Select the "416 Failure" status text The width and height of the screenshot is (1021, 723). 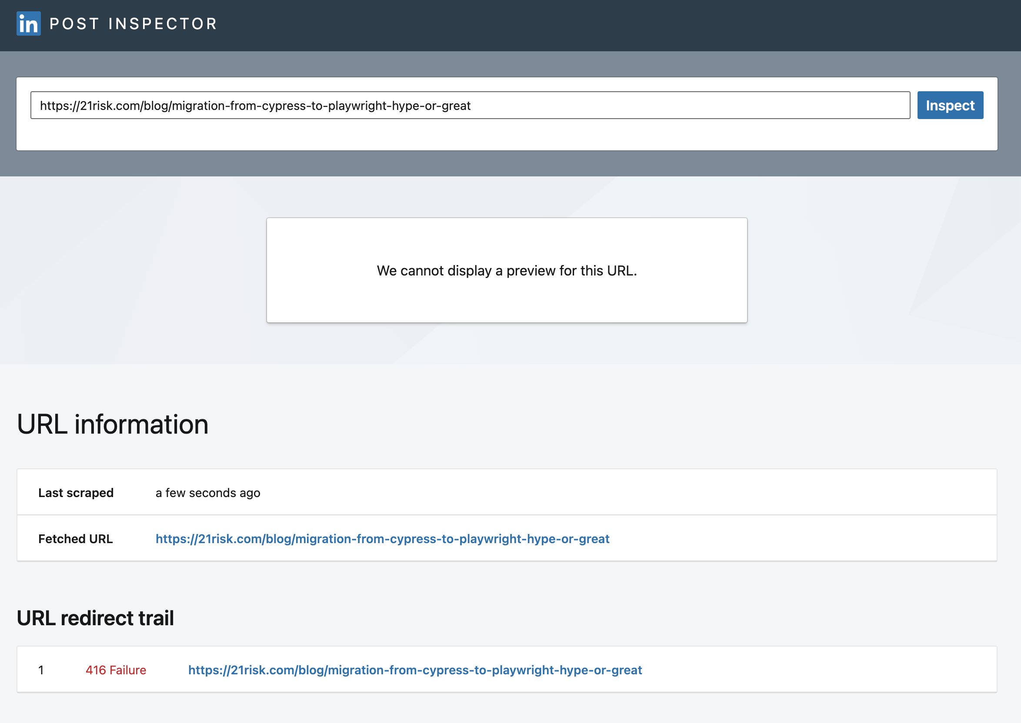pyautogui.click(x=116, y=670)
